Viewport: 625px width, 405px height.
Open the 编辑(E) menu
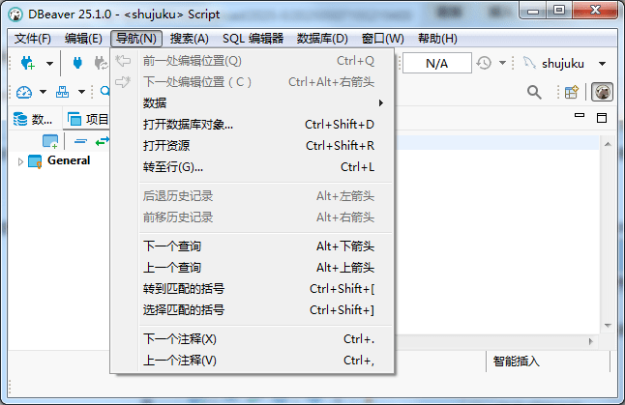click(x=83, y=39)
